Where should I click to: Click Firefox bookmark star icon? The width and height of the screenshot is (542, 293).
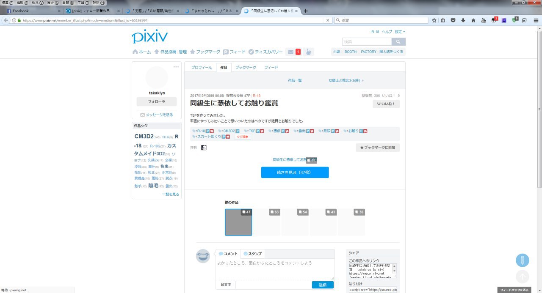[x=434, y=20]
